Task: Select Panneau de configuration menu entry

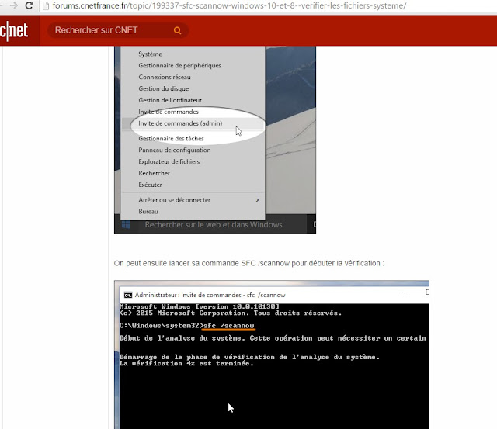Action: click(174, 150)
